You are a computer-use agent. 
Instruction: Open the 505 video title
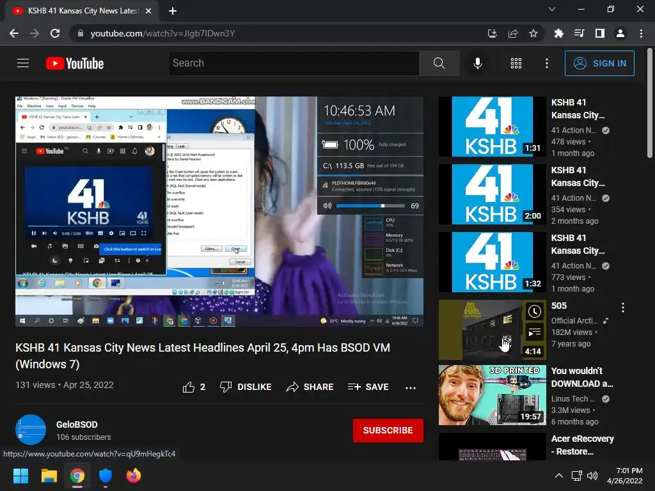(x=559, y=306)
